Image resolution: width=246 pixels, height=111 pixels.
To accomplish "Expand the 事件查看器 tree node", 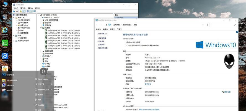I will coord(16,23).
